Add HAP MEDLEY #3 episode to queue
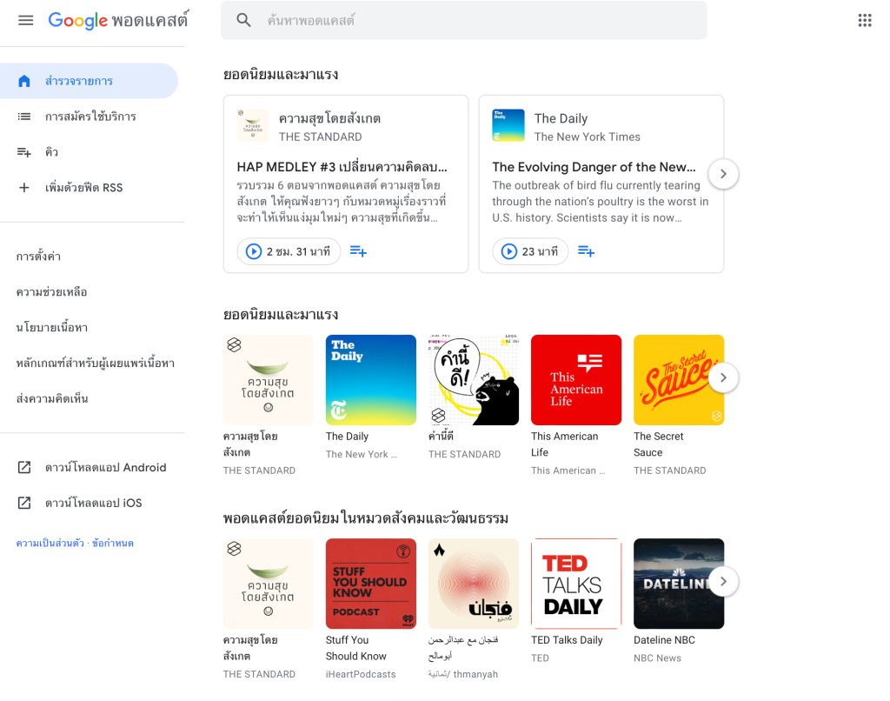This screenshot has width=890, height=701. [358, 251]
